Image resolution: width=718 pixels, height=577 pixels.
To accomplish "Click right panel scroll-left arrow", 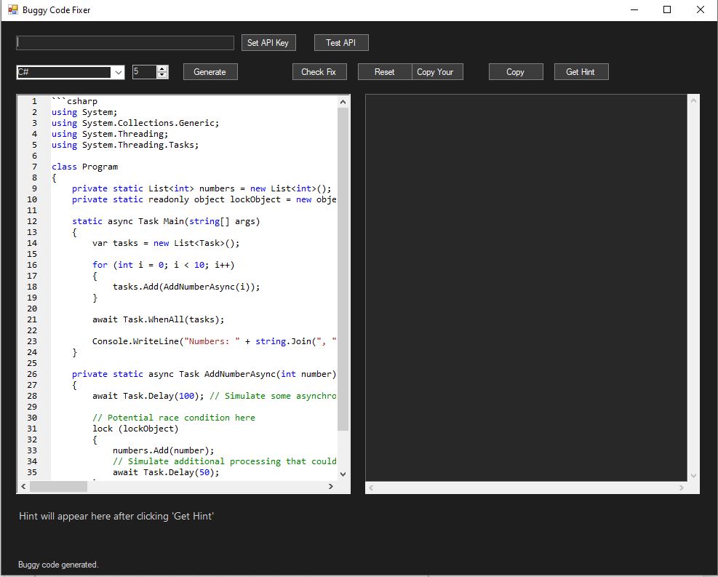I will (371, 488).
